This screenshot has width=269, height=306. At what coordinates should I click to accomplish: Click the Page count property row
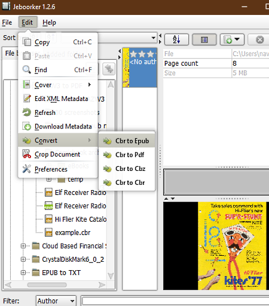tap(216, 63)
